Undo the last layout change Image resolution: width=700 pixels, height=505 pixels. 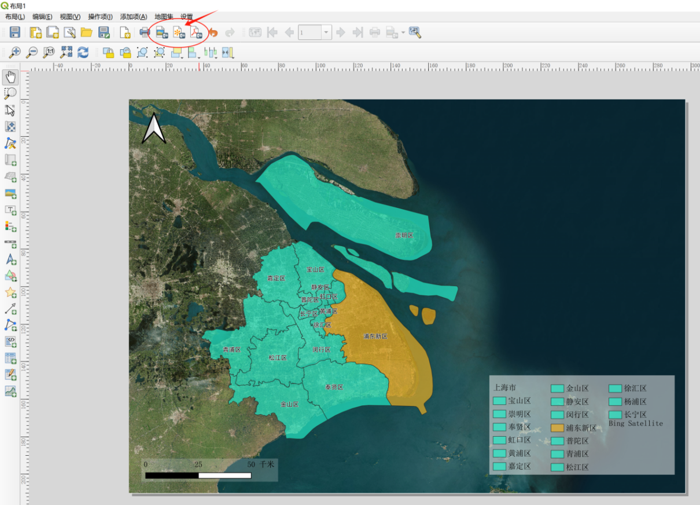213,32
